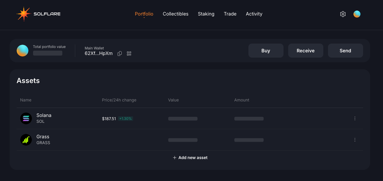Open the Solana row three-dot menu
Viewport: 383px width, 181px height.
coord(355,119)
